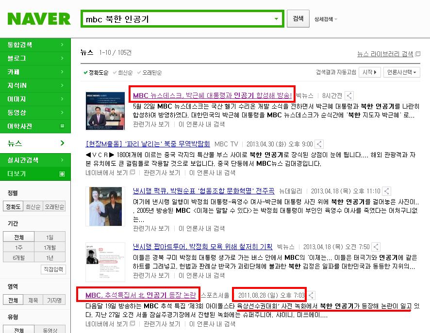Open the new-window icon beside 뉴스 라이브러리 검색
Image resolution: width=430 pixels, height=333 pixels.
[418, 54]
